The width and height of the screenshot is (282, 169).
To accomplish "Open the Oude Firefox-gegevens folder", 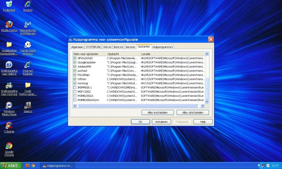I will (28, 89).
